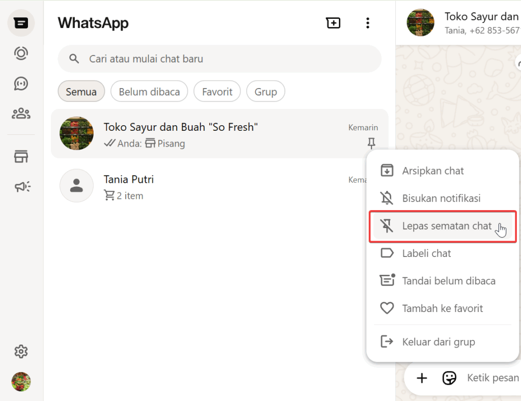Click the attach plus button in message bar
Viewport: 521px width, 401px height.
(422, 378)
